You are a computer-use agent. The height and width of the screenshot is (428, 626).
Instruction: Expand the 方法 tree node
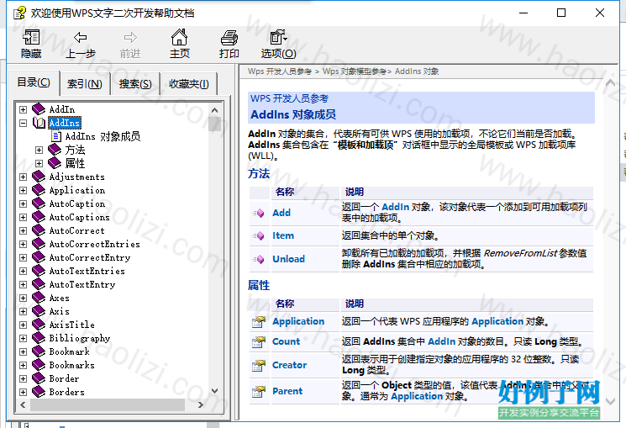tap(39, 151)
